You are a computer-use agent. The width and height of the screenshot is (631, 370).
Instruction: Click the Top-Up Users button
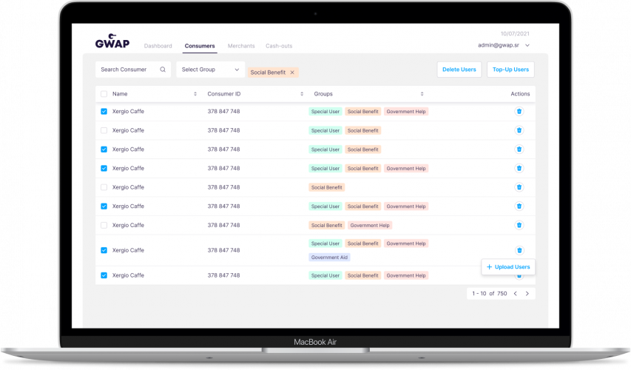tap(510, 70)
